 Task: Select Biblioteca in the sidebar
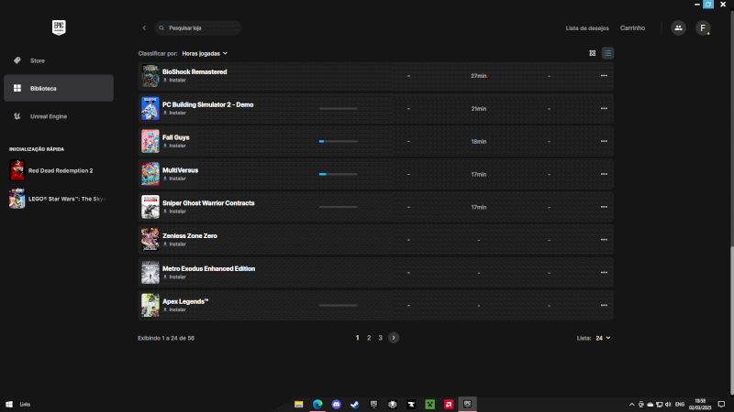(43, 89)
